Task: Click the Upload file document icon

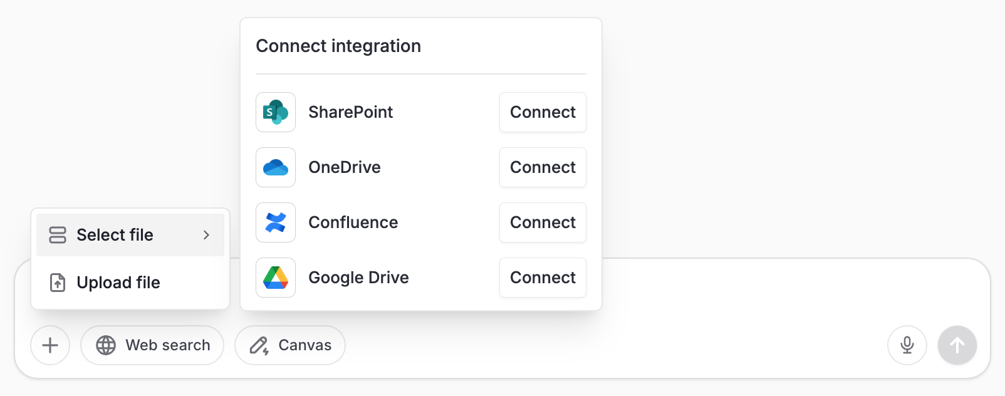Action: [x=58, y=283]
